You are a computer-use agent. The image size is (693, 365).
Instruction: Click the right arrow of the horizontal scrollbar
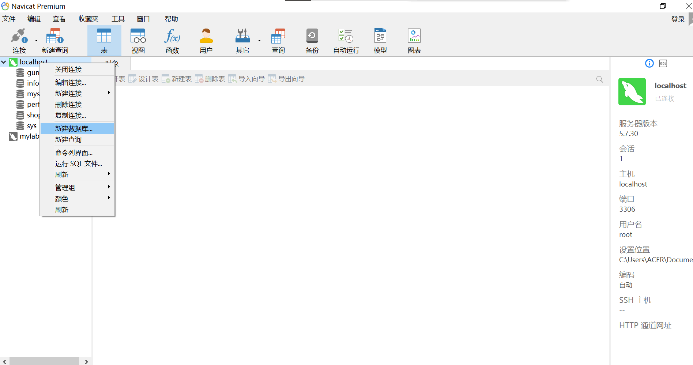(x=86, y=361)
